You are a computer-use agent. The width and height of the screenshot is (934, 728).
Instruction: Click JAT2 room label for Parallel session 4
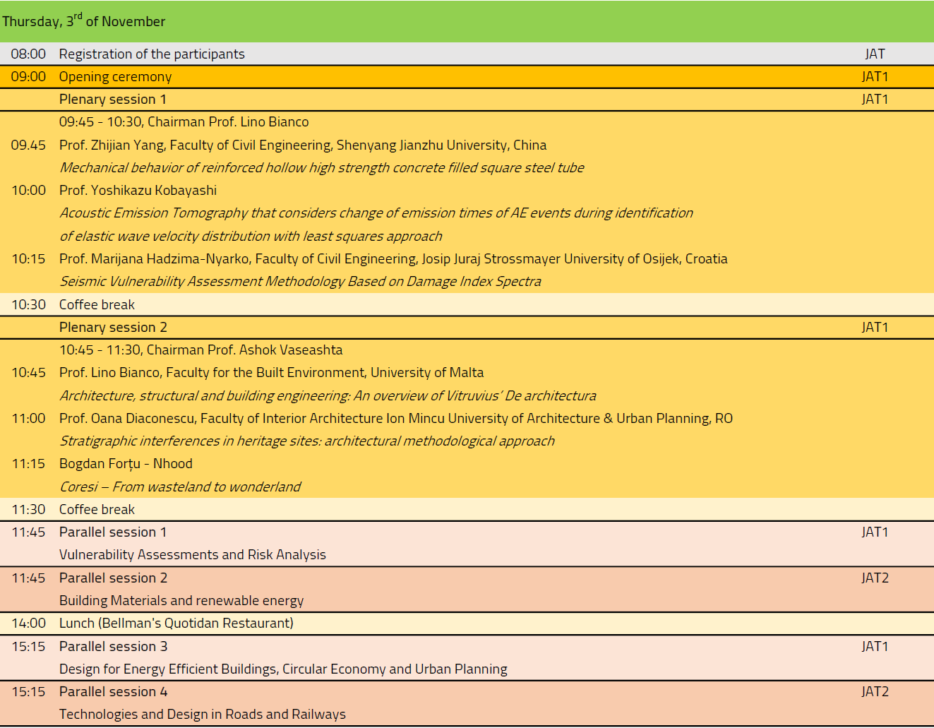click(x=875, y=691)
